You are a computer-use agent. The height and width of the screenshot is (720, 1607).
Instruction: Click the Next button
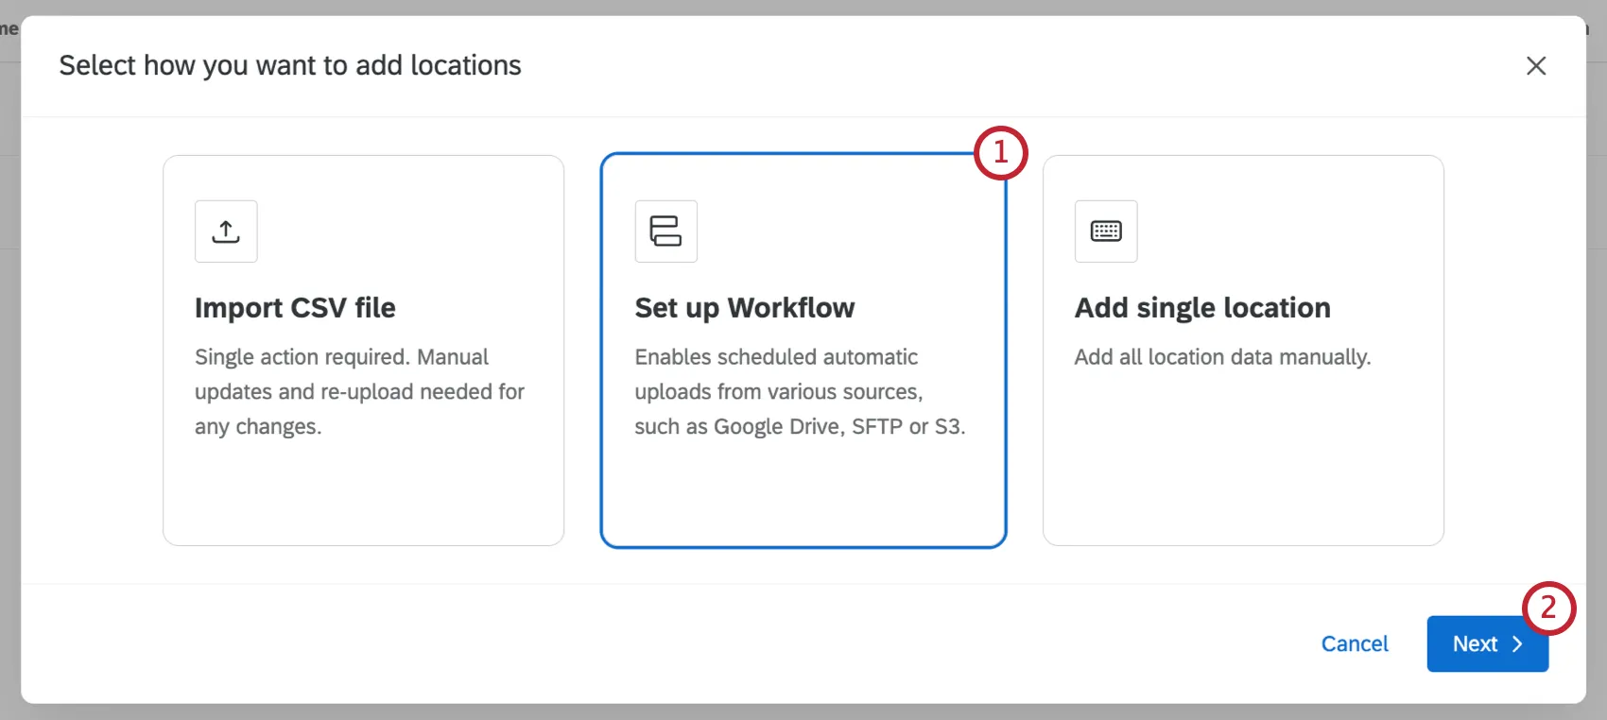1487,643
